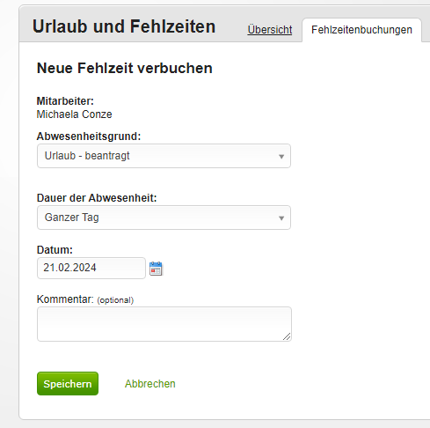The width and height of the screenshot is (430, 428).
Task: Cancel via the Abbrechen link
Action: (150, 384)
